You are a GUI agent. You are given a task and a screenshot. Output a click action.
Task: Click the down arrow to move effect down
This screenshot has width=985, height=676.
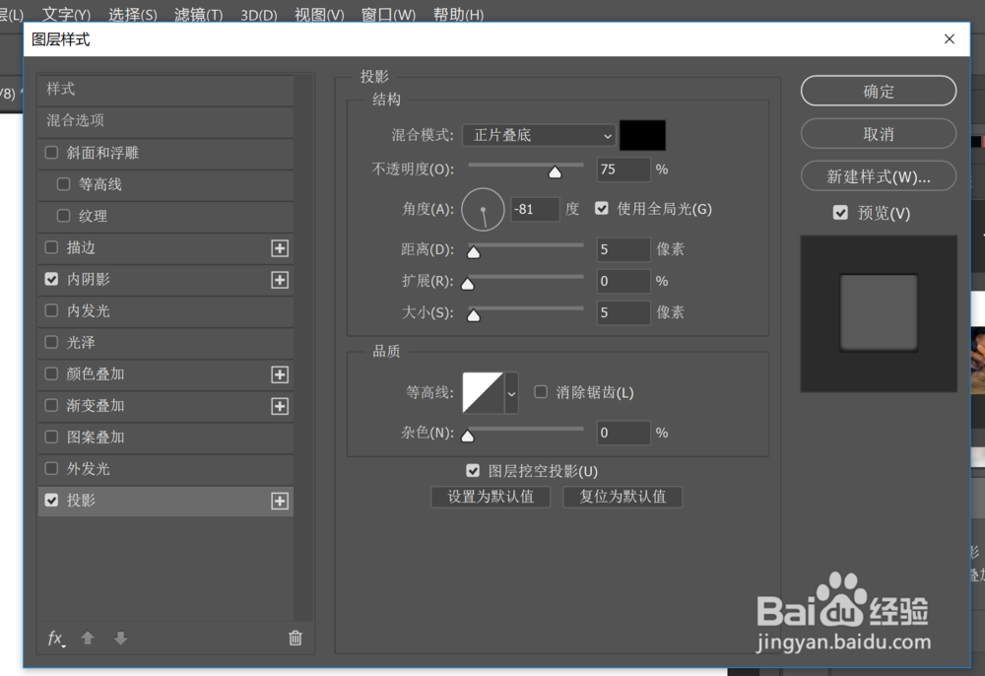click(120, 639)
